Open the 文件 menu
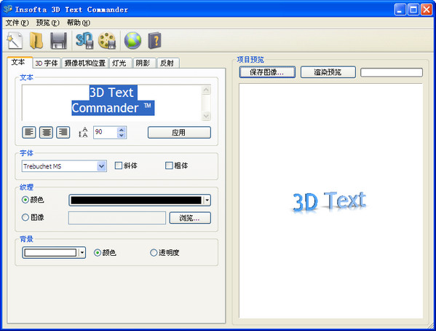The height and width of the screenshot is (331, 436). click(17, 23)
